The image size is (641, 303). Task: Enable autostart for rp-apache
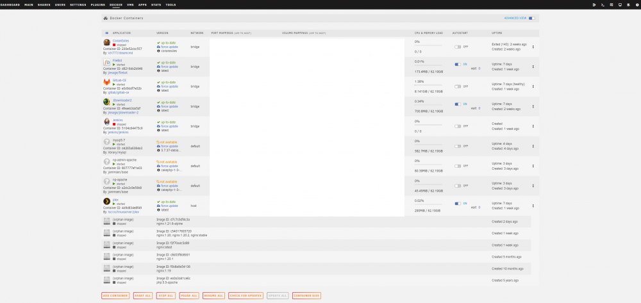[458, 186]
